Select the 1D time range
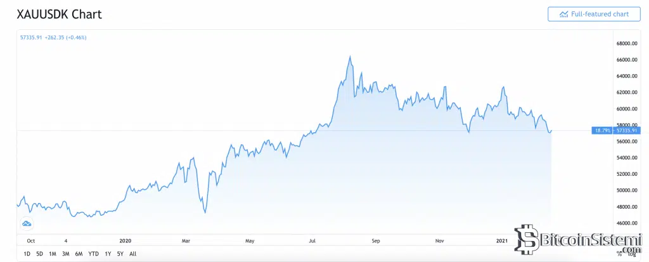Viewport: 649px width, 262px height. tap(27, 254)
